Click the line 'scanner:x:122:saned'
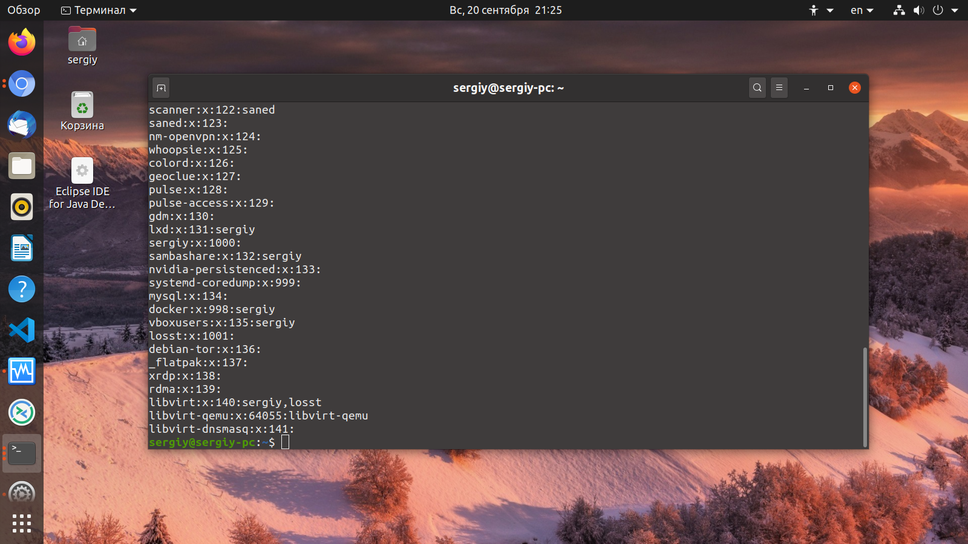The height and width of the screenshot is (544, 968). tap(212, 110)
